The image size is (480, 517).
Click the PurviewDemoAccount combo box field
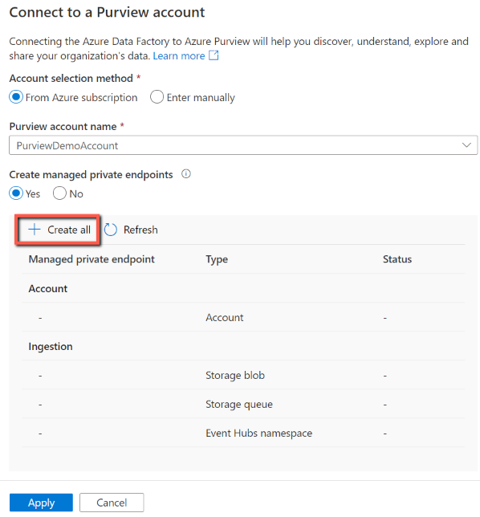pyautogui.click(x=243, y=145)
